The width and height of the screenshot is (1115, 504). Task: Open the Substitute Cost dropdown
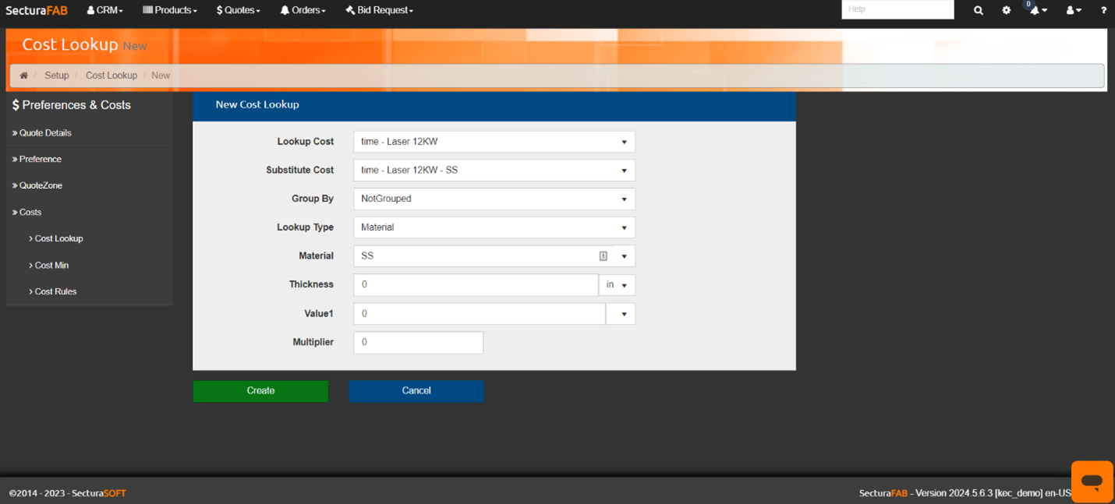pyautogui.click(x=494, y=171)
